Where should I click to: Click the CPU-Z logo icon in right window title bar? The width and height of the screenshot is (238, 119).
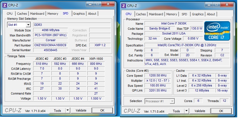tap(124, 6)
